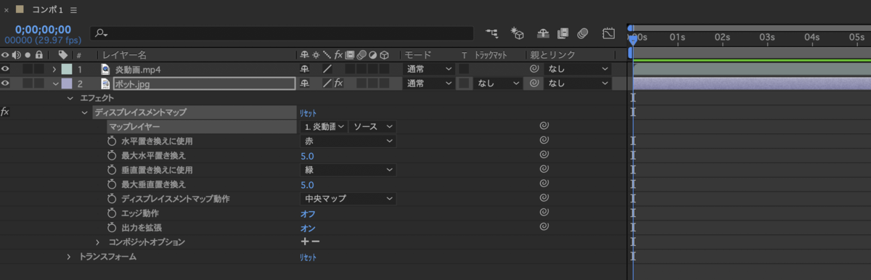
Task: Open the ソース source dropdown
Action: [373, 126]
